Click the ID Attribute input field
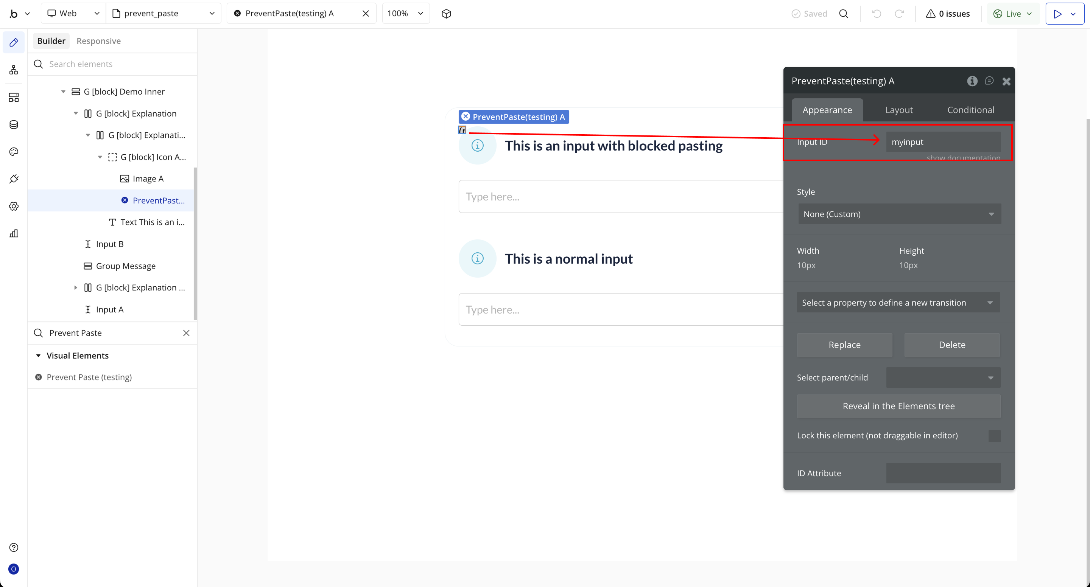This screenshot has height=587, width=1090. (943, 473)
